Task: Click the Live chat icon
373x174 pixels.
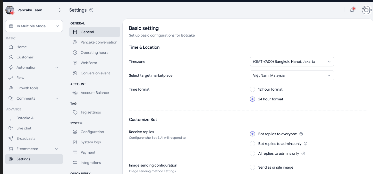Action: tap(11, 128)
